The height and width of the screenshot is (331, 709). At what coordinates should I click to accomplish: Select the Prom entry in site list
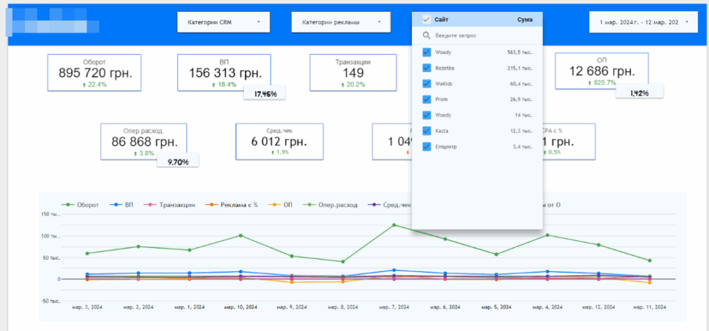coord(442,99)
